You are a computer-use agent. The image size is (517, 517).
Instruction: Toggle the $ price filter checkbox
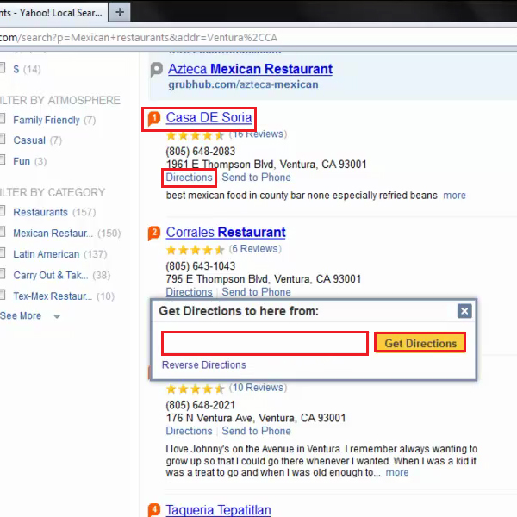tap(3, 68)
